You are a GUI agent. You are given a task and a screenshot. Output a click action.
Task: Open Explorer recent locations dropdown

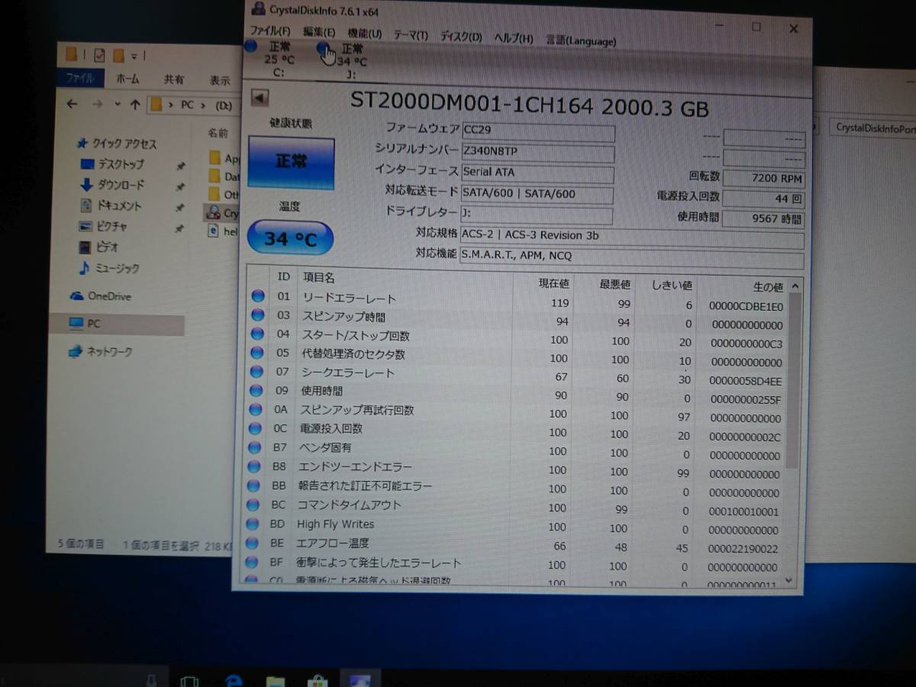pos(118,105)
